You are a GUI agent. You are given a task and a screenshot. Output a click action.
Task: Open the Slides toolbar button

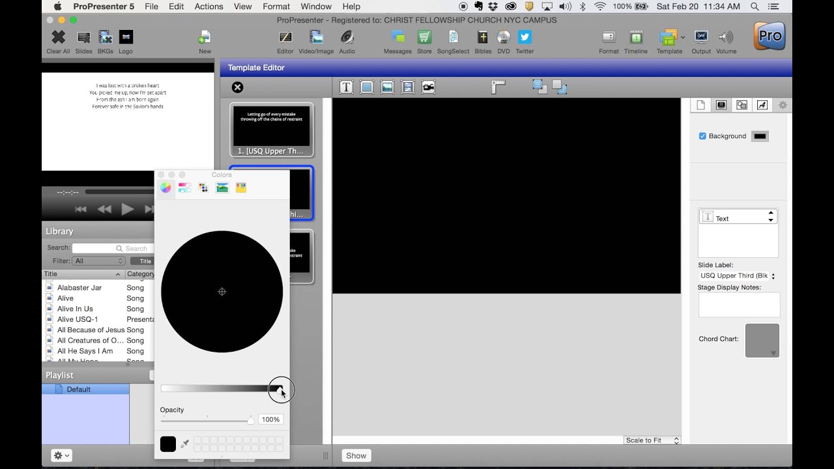84,38
